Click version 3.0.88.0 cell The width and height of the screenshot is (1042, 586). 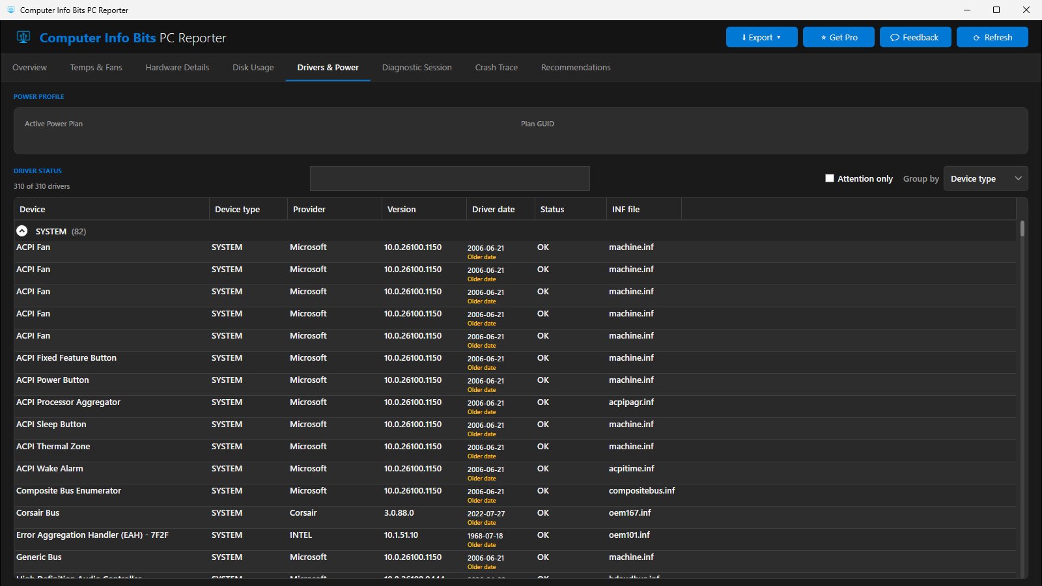click(399, 513)
